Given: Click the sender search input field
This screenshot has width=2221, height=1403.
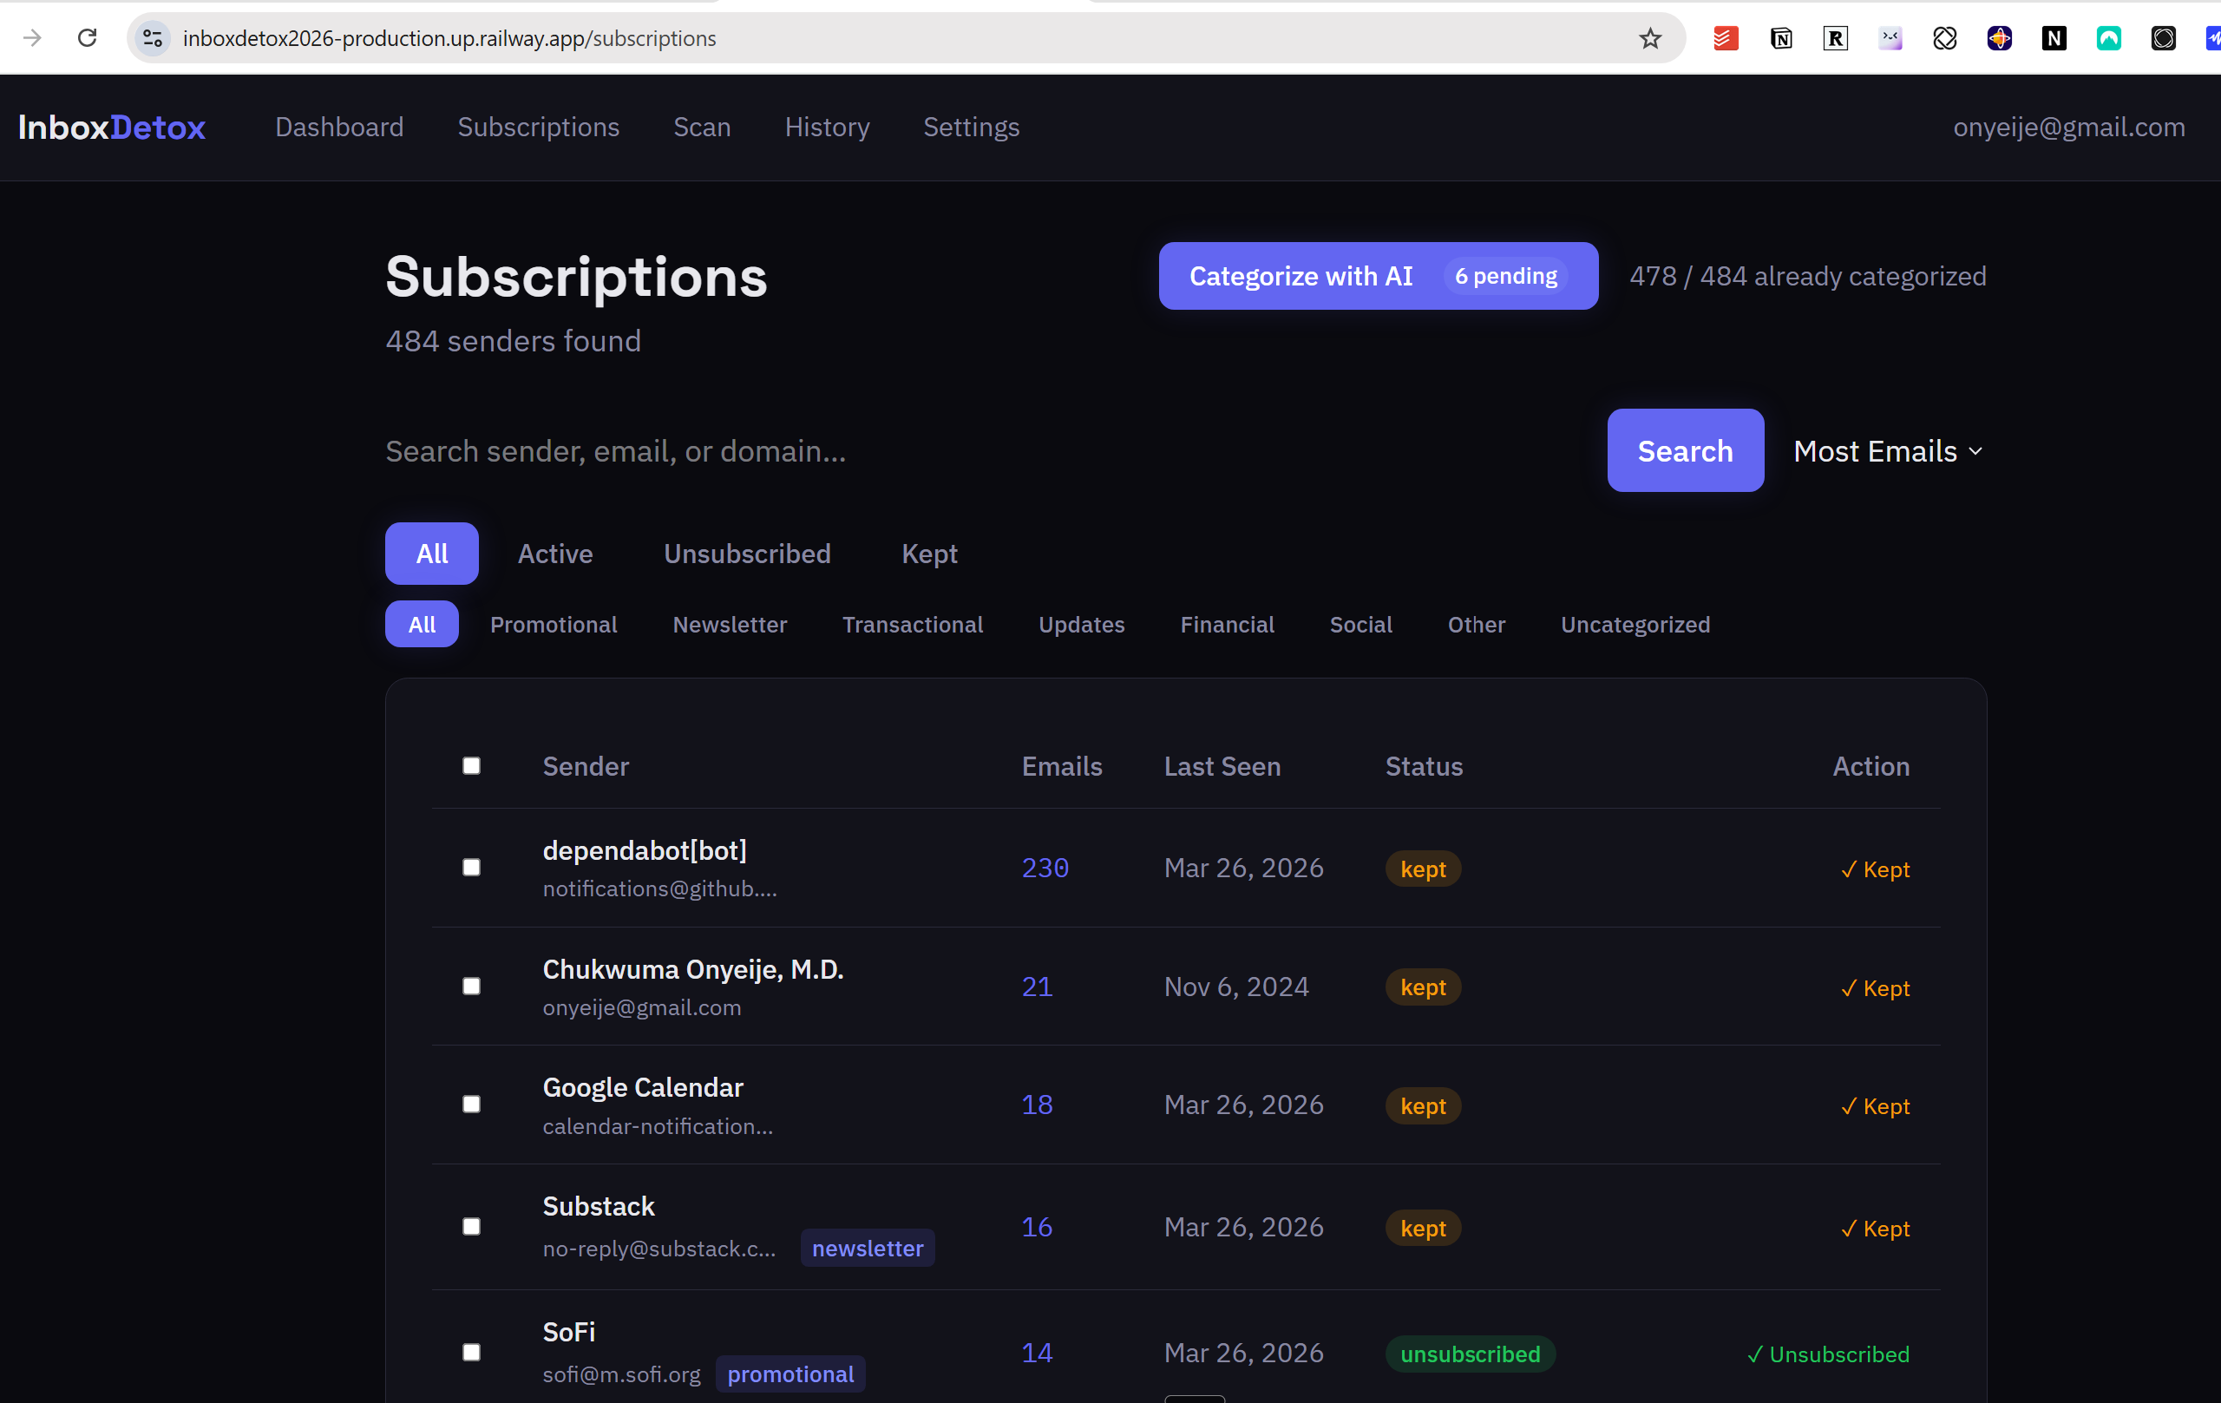Looking at the screenshot, I should (x=978, y=451).
